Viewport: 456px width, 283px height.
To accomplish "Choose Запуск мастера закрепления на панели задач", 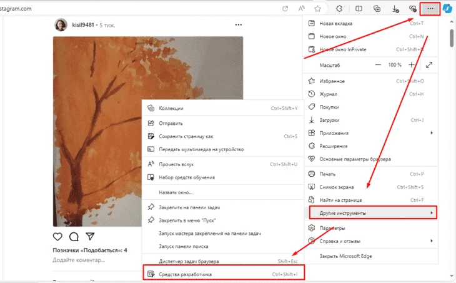I will (223, 233).
